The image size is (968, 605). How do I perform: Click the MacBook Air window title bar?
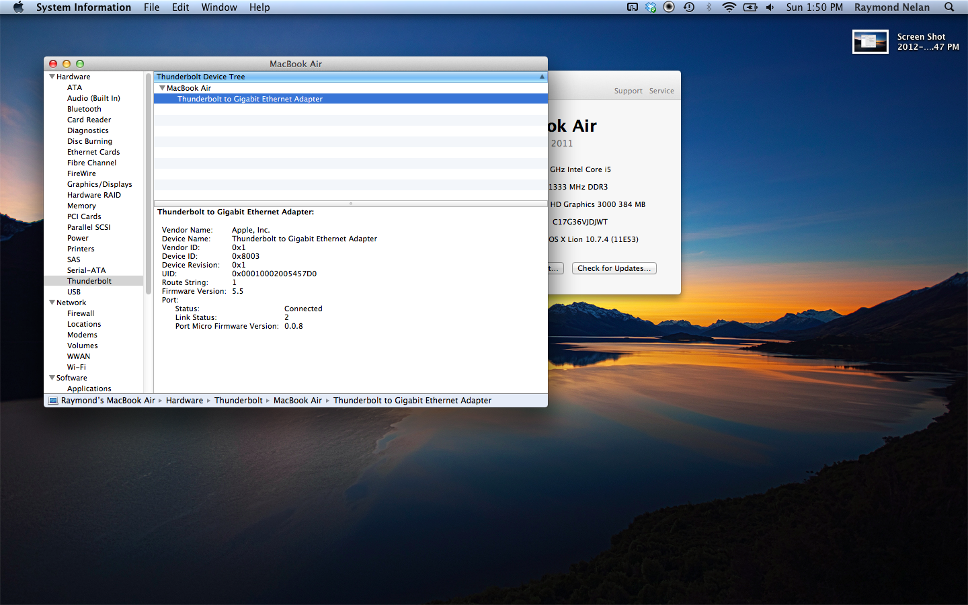click(296, 64)
